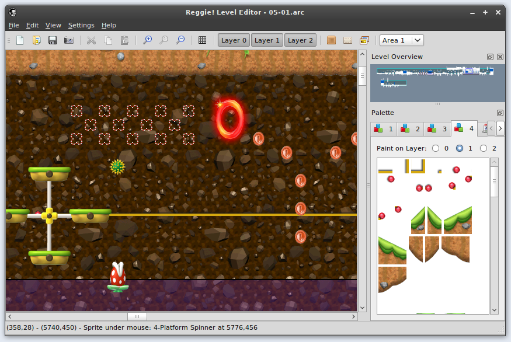Image resolution: width=511 pixels, height=342 pixels.
Task: Open the Area 1 dropdown
Action: (401, 40)
